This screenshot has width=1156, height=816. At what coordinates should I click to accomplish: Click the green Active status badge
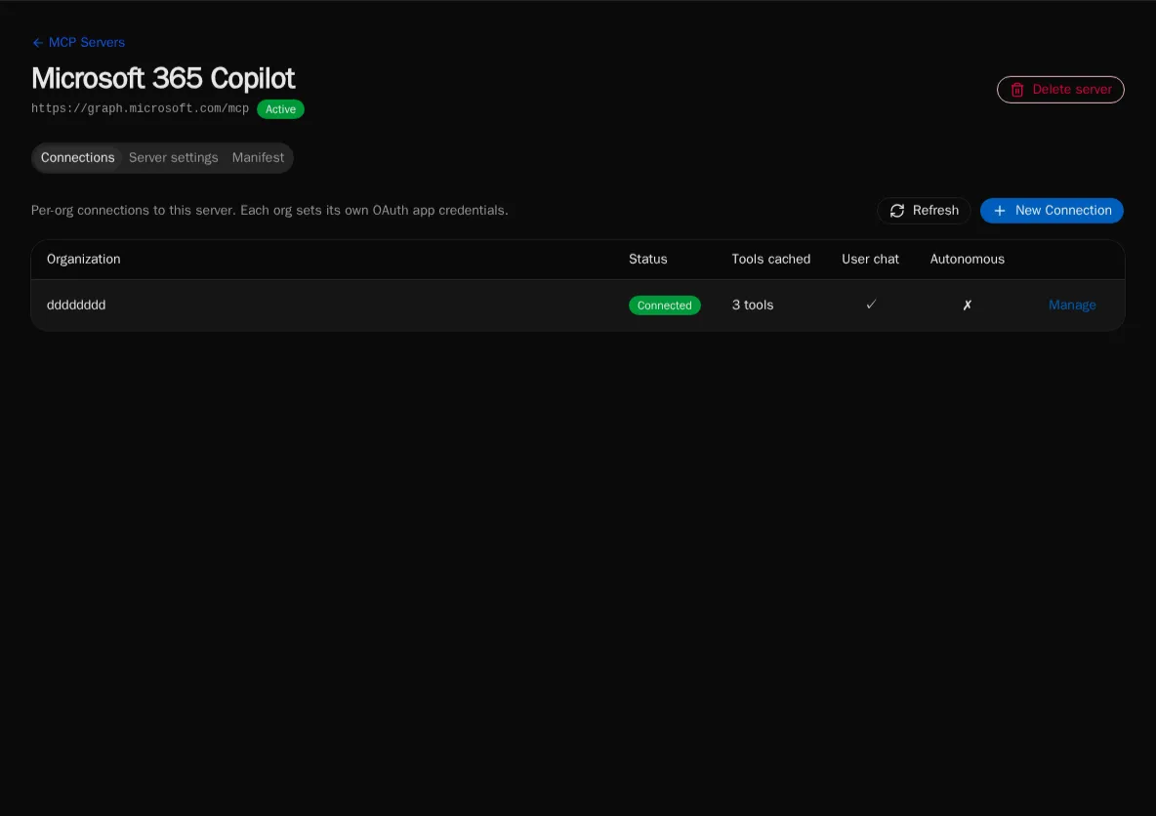click(280, 109)
